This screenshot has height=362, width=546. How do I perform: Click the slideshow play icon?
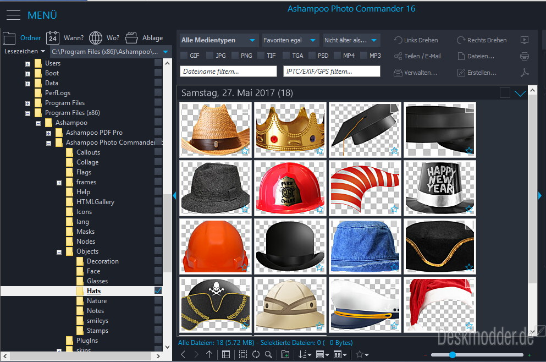coord(525,40)
